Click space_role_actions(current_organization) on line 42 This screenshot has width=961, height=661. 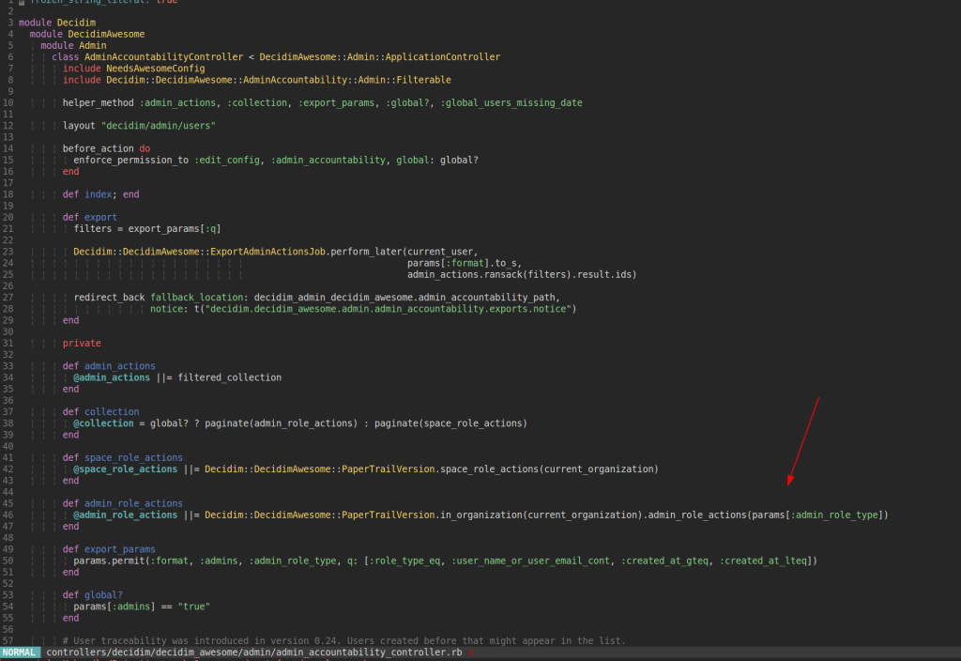[x=549, y=469]
